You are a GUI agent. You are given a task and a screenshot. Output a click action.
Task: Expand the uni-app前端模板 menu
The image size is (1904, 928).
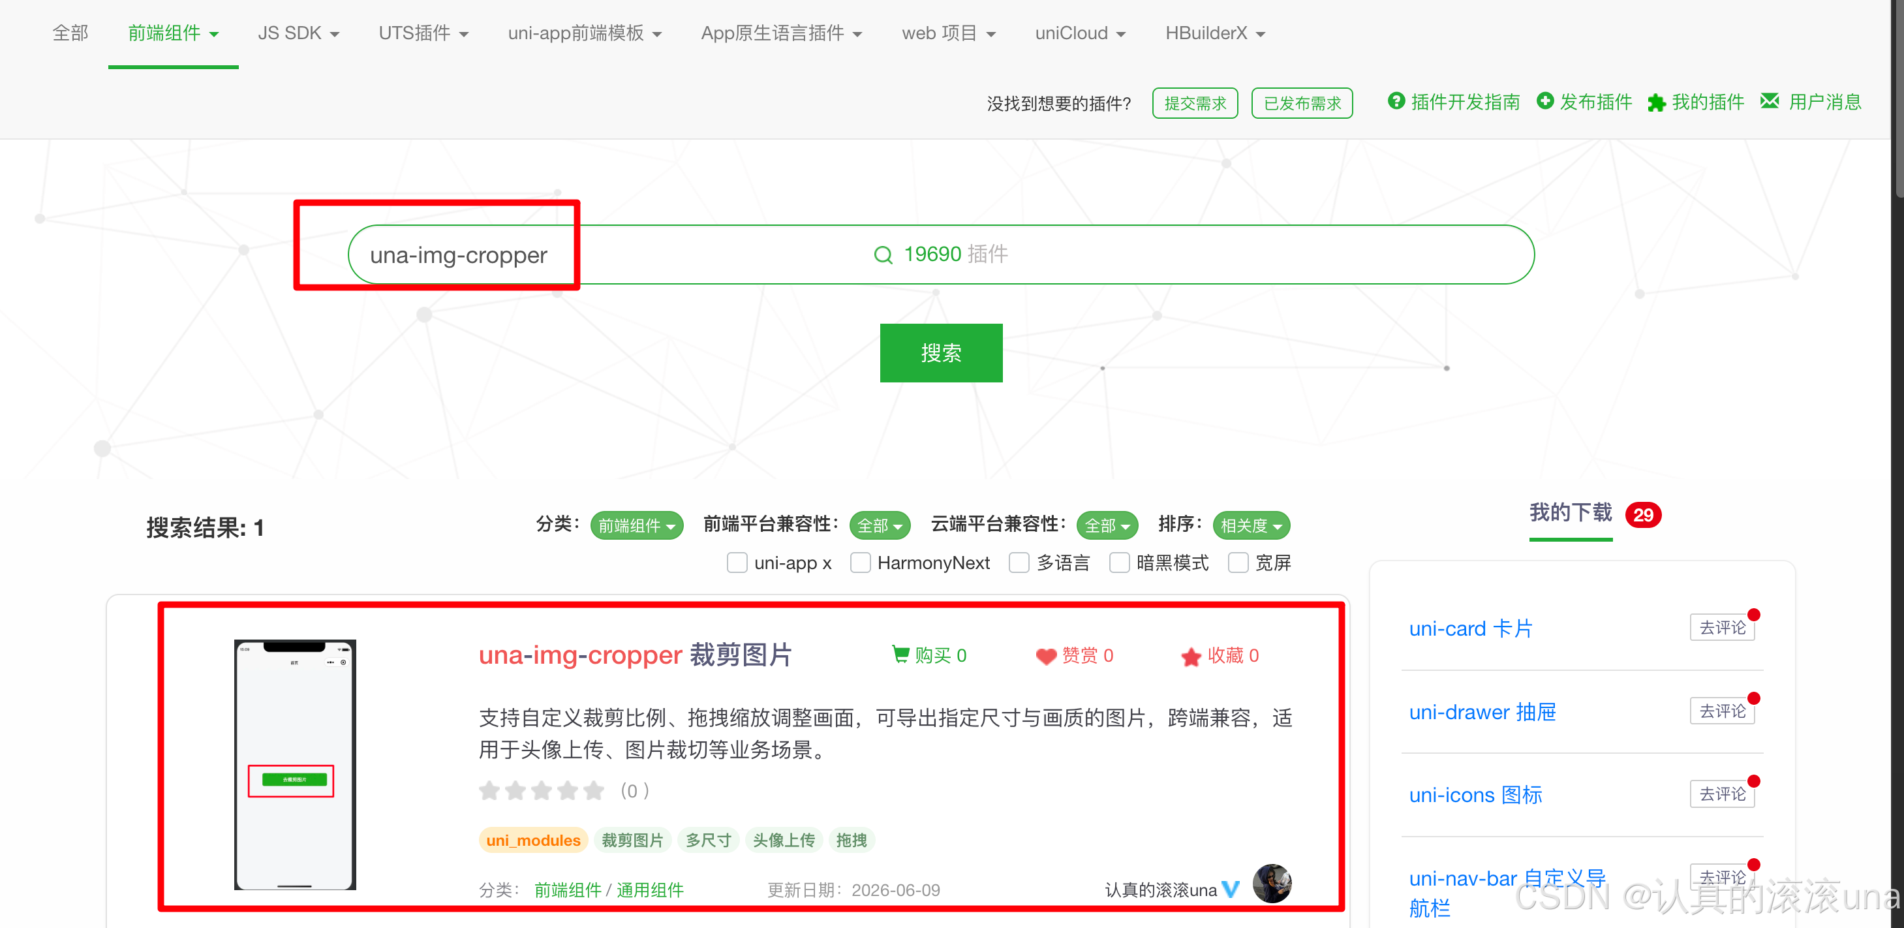(585, 33)
